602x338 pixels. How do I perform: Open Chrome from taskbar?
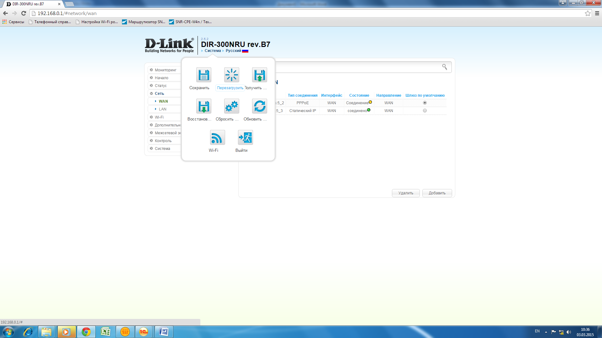pyautogui.click(x=86, y=332)
